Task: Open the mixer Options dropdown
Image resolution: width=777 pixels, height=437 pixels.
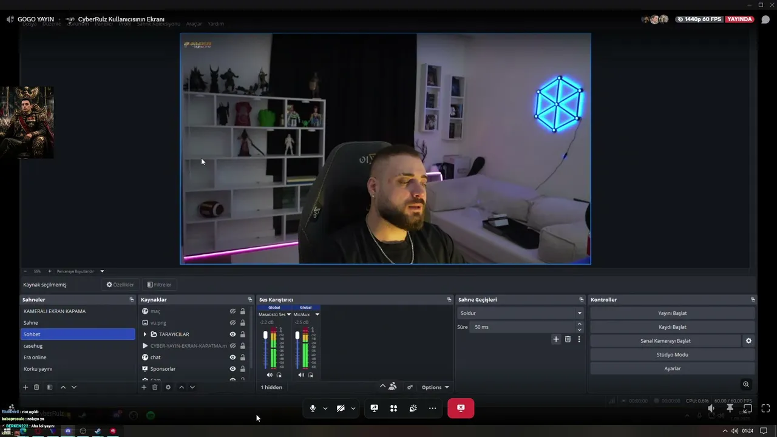Action: pyautogui.click(x=435, y=387)
